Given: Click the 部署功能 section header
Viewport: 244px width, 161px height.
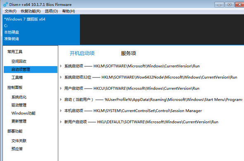Looking at the screenshot, I should pyautogui.click(x=15, y=131).
